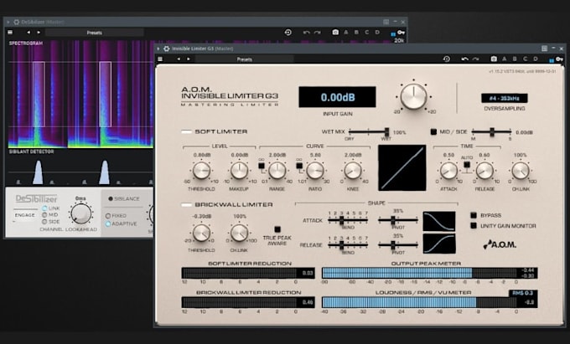Screen dimensions: 570x344
Task: Click the Release Pivot shape slider
Action: click(398, 245)
